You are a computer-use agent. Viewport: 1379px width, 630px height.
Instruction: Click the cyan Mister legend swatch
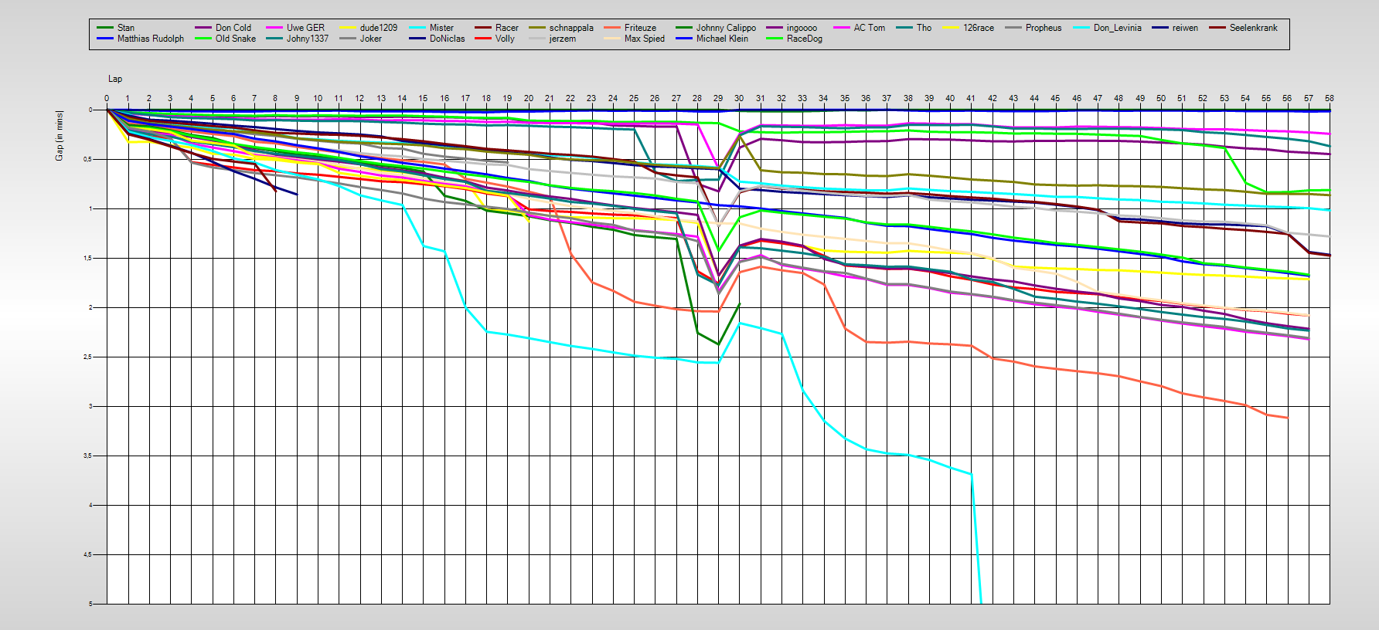pos(417,28)
